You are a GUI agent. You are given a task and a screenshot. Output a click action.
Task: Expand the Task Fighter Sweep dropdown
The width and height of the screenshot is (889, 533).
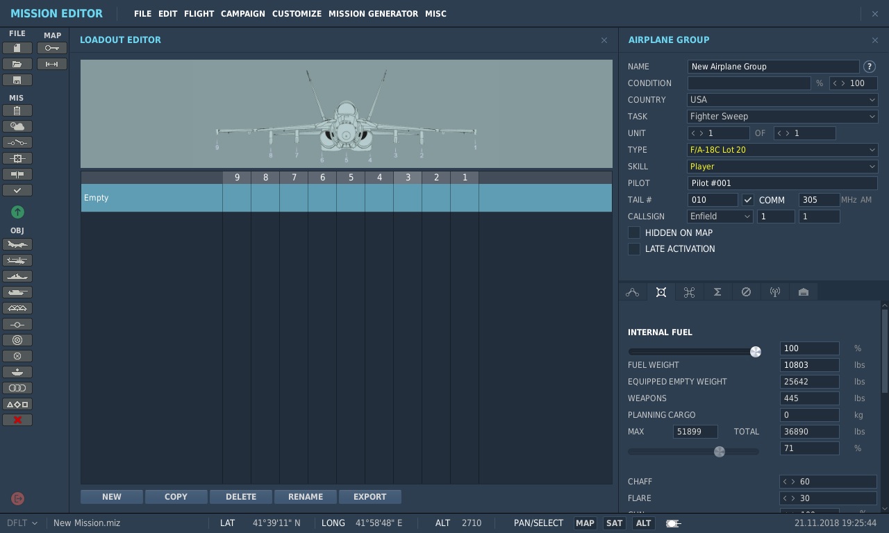click(x=783, y=117)
